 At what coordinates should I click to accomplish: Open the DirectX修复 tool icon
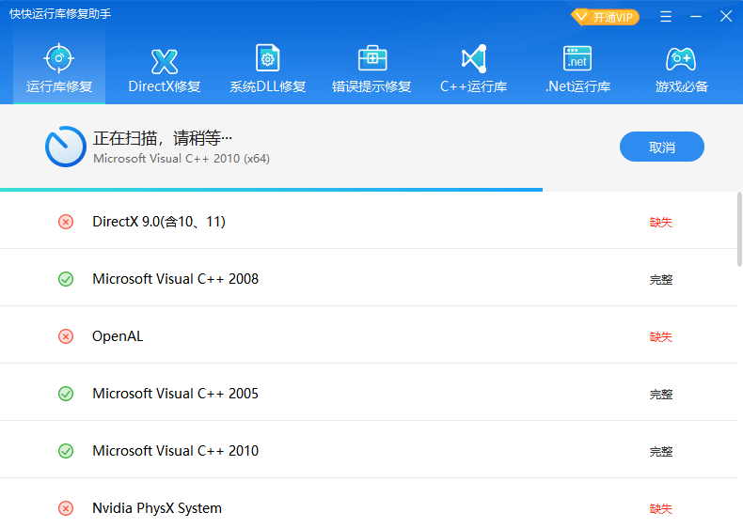pyautogui.click(x=165, y=61)
